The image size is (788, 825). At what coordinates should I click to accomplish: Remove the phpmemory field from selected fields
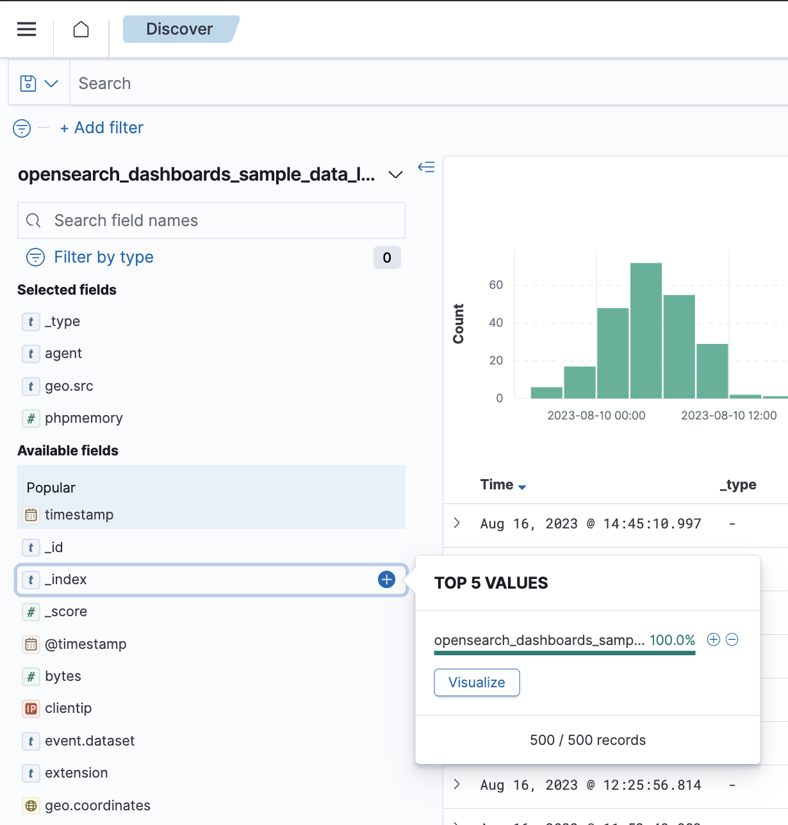[x=386, y=418]
